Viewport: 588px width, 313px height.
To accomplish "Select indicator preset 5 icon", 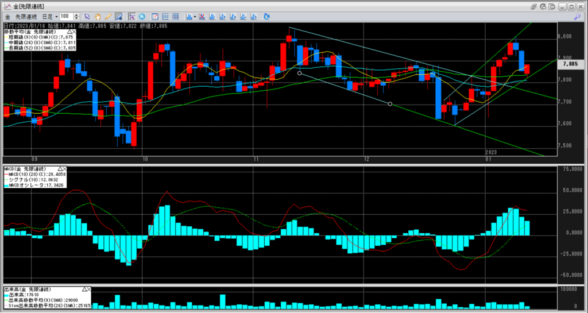I will coord(254,17).
